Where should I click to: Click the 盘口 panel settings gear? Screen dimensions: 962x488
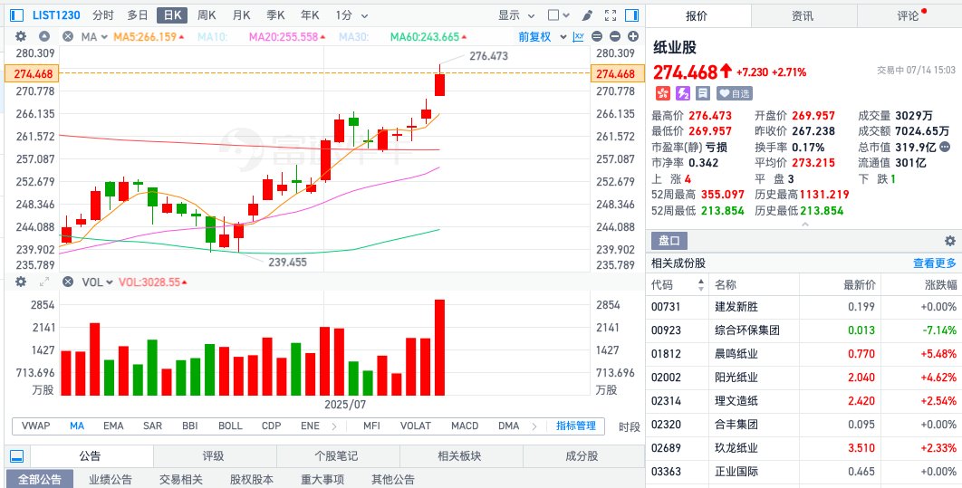tap(949, 241)
